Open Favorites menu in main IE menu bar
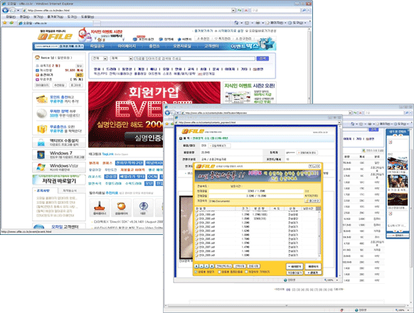414x313 pixels. click(55, 16)
